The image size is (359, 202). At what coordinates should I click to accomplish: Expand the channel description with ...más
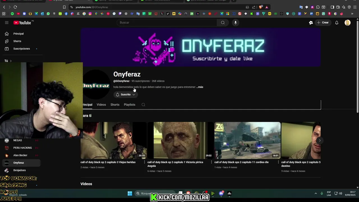click(x=200, y=87)
